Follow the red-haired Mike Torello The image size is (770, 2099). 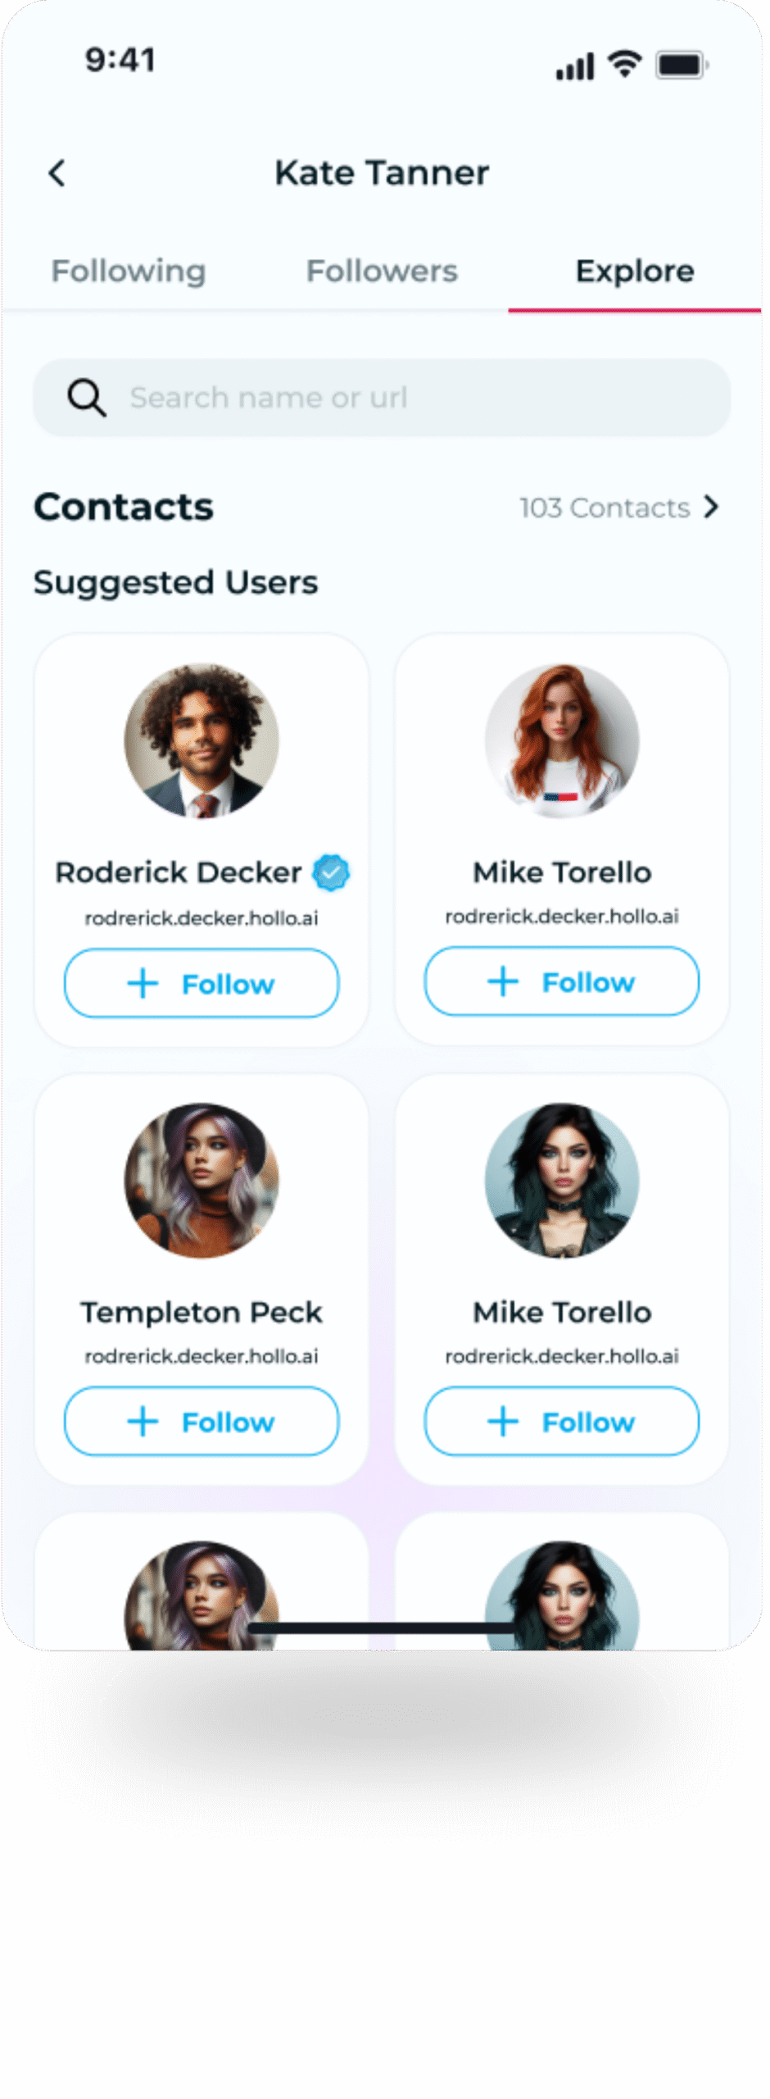tap(562, 981)
